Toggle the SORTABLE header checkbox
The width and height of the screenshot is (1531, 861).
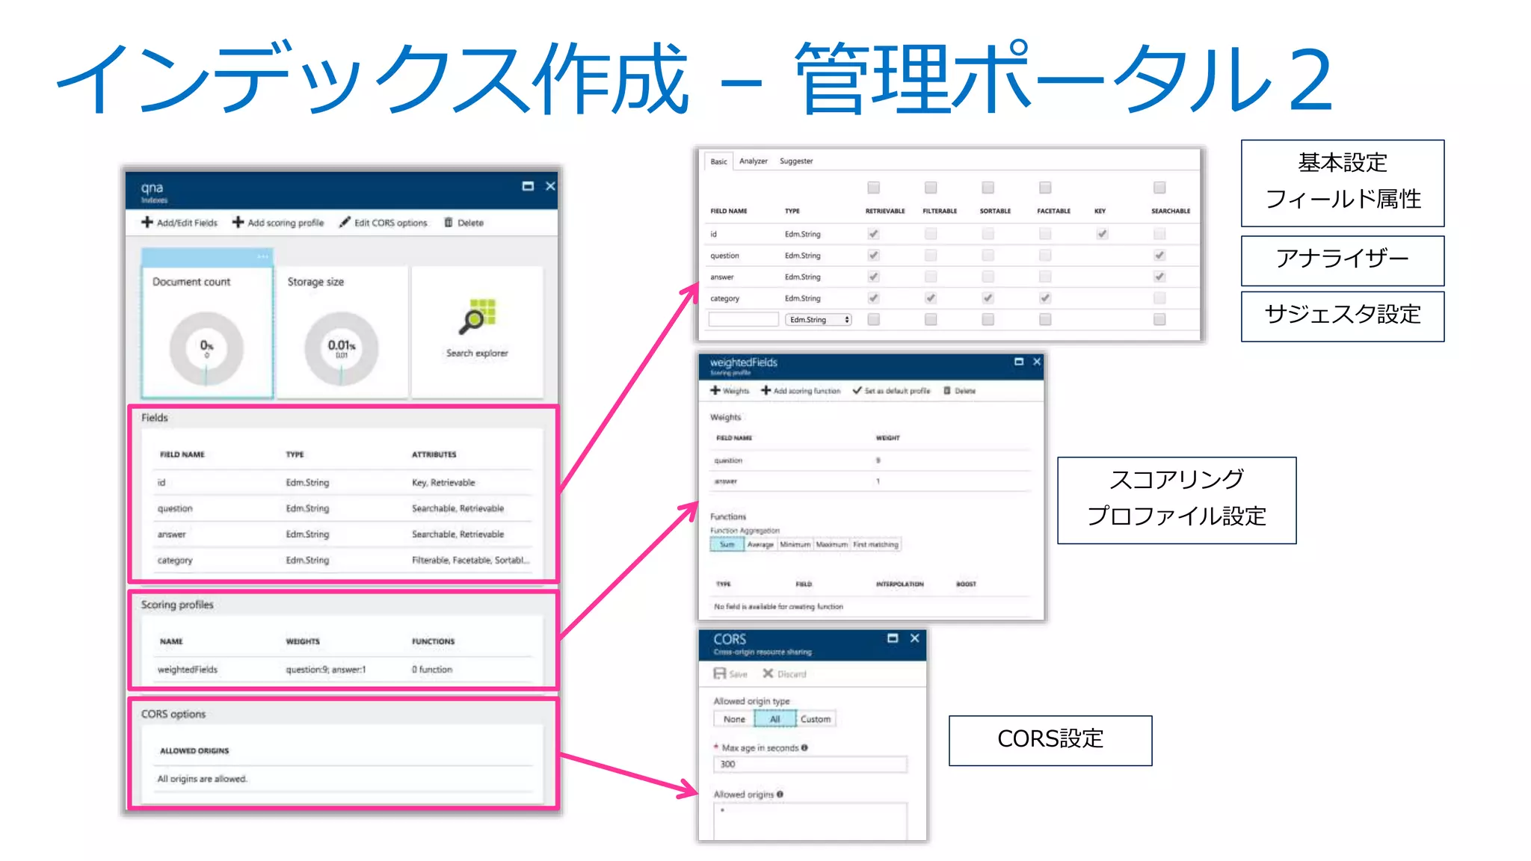pyautogui.click(x=988, y=188)
